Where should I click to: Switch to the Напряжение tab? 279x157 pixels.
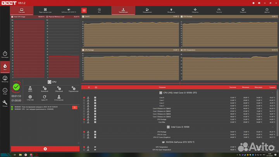click(147, 10)
